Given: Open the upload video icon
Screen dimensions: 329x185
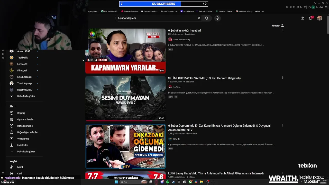Looking at the screenshot, I should (303, 18).
